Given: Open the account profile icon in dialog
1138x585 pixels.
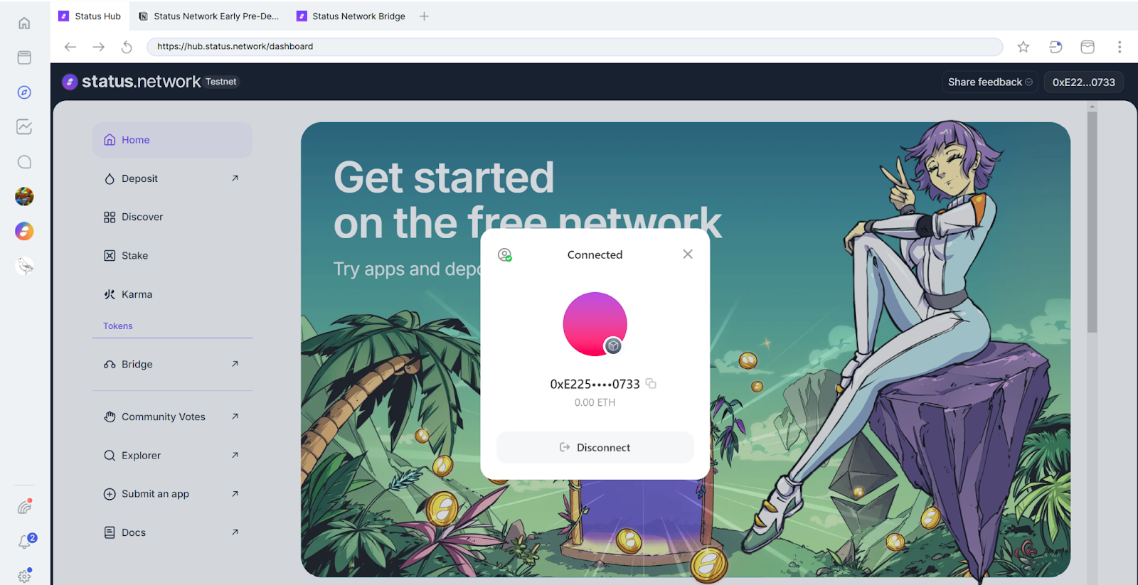Looking at the screenshot, I should click(504, 255).
